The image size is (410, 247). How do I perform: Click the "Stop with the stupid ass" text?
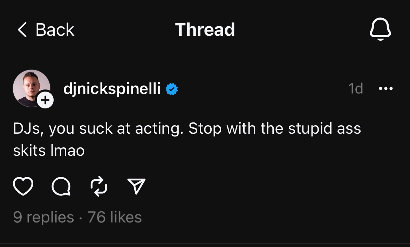pyautogui.click(x=274, y=129)
